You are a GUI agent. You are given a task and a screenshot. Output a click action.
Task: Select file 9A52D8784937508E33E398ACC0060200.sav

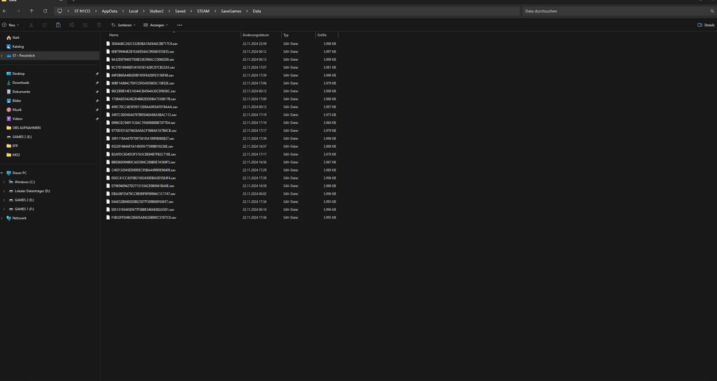pyautogui.click(x=143, y=60)
